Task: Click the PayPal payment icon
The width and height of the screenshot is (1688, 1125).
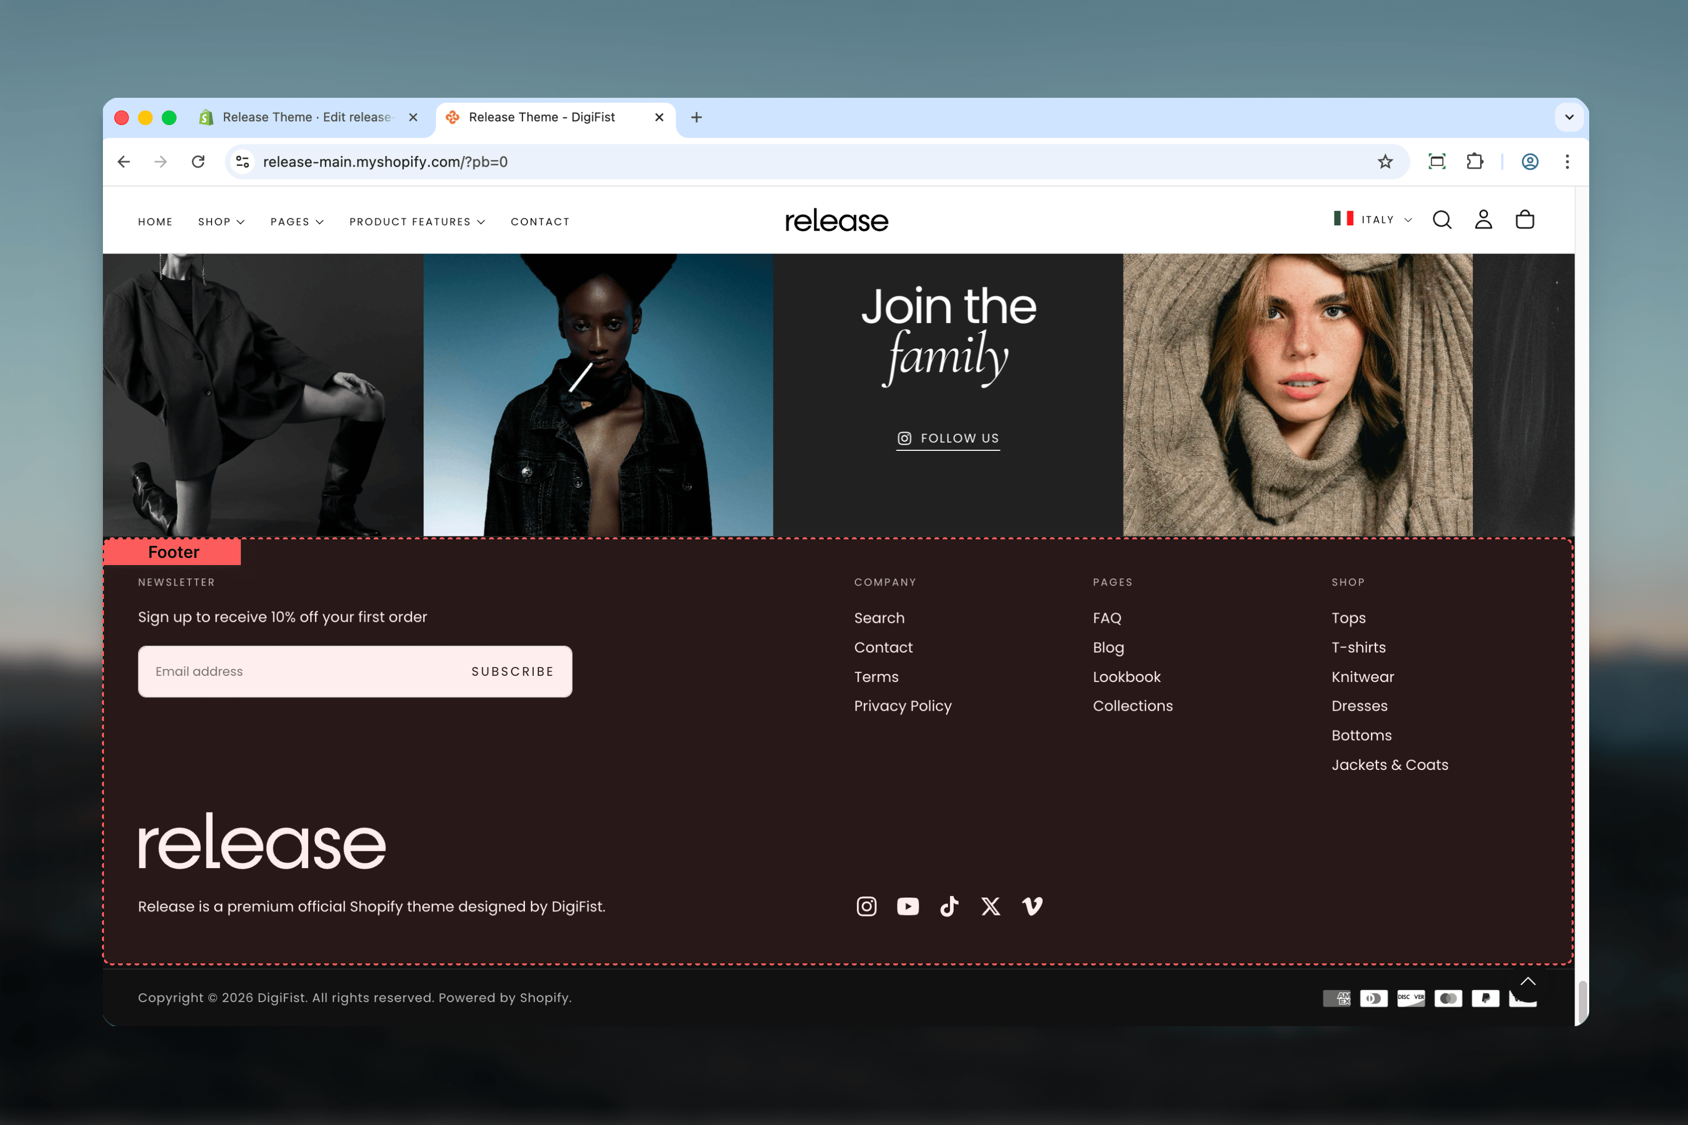Action: [1486, 998]
